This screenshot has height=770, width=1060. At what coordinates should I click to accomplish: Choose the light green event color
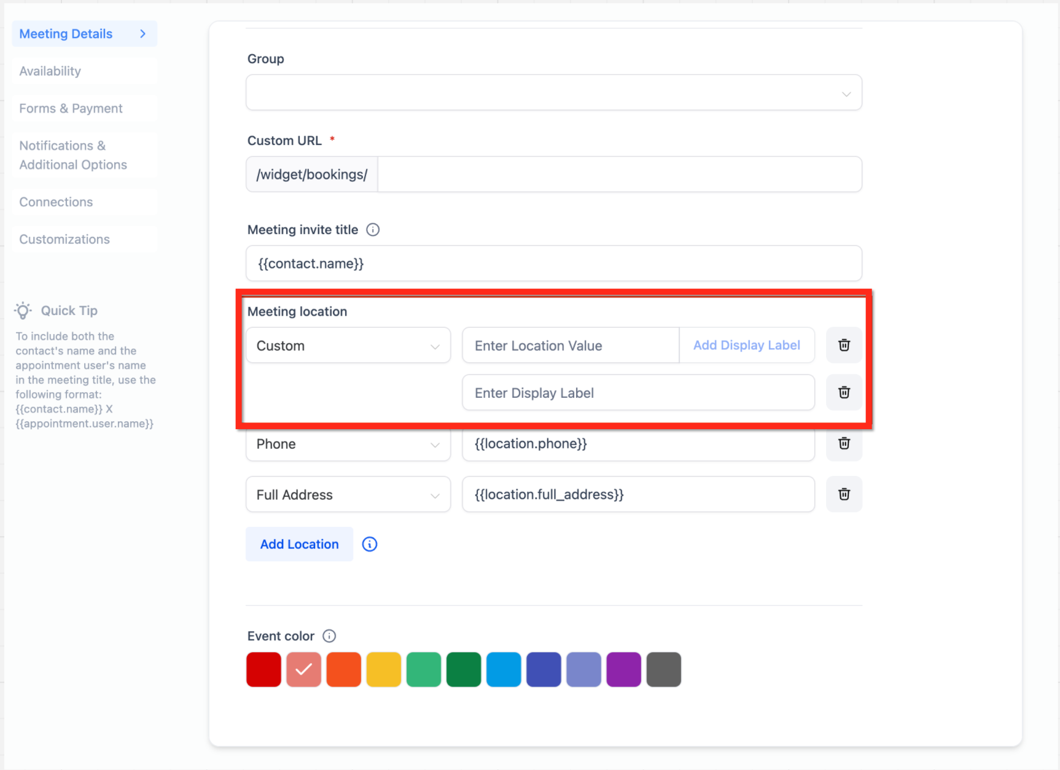click(424, 669)
